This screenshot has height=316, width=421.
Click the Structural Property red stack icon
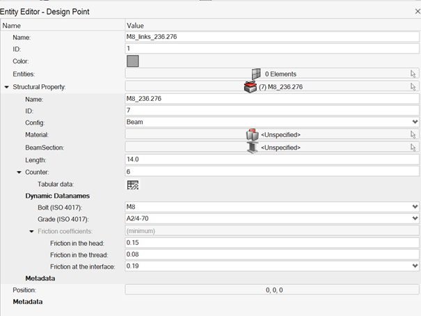(x=251, y=87)
